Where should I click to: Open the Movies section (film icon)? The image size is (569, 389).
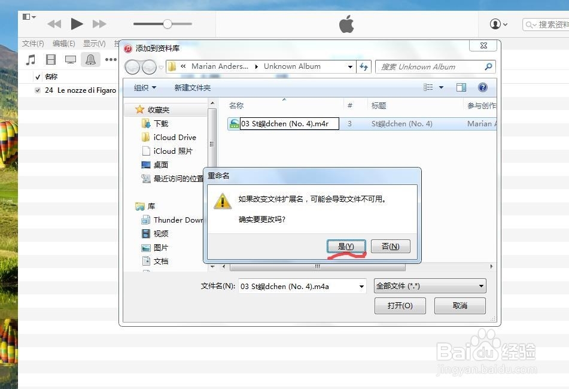[x=51, y=59]
